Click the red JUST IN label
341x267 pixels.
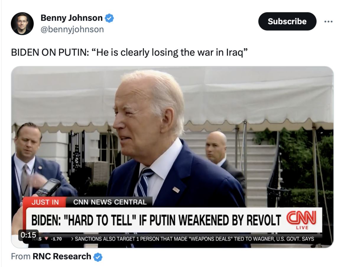pos(45,202)
